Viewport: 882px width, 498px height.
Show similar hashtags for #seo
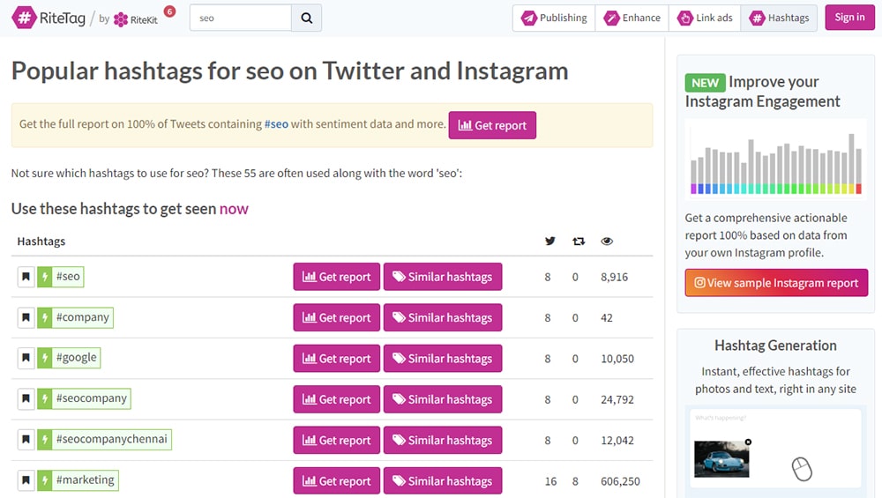coord(443,277)
